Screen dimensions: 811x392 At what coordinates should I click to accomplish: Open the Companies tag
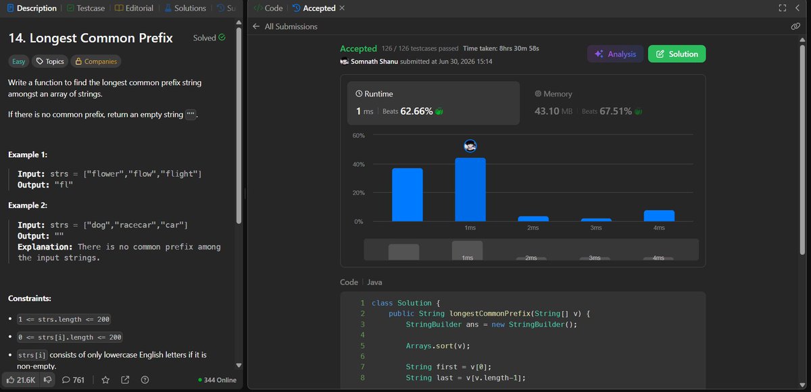click(96, 61)
